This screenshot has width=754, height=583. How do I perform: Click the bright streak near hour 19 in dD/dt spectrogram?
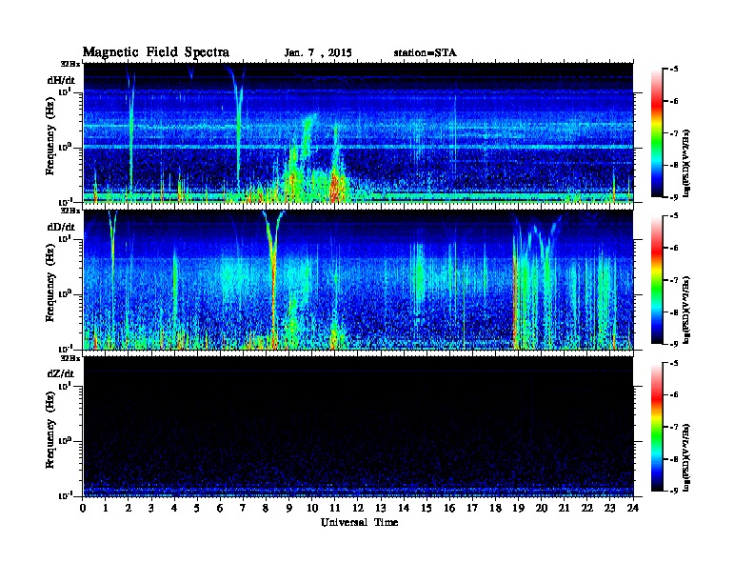(516, 293)
